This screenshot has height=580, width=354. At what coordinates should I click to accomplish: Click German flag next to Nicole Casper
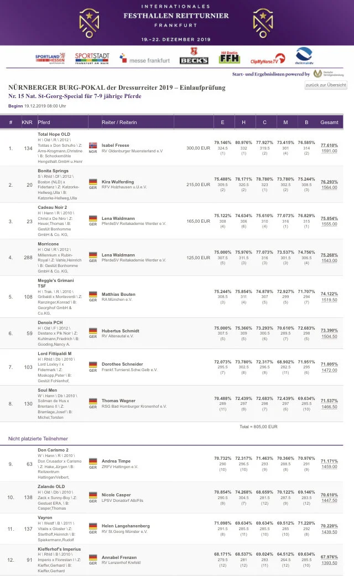[93, 495]
